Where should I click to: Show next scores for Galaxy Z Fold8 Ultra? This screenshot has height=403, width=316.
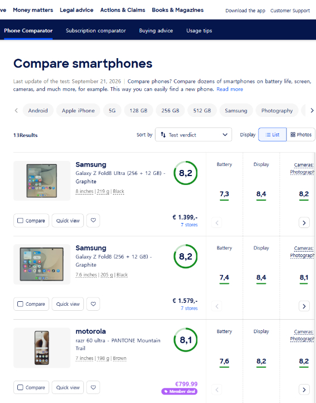click(304, 222)
